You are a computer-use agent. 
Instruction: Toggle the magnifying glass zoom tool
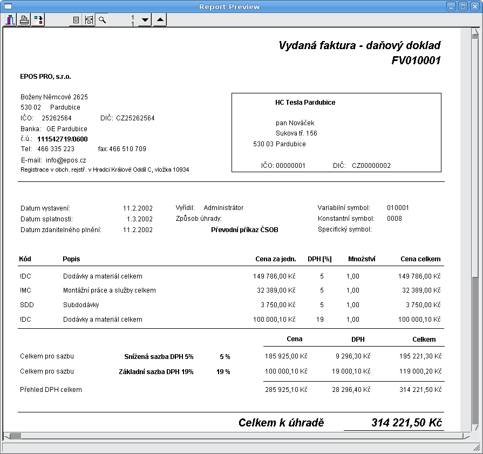pyautogui.click(x=101, y=21)
